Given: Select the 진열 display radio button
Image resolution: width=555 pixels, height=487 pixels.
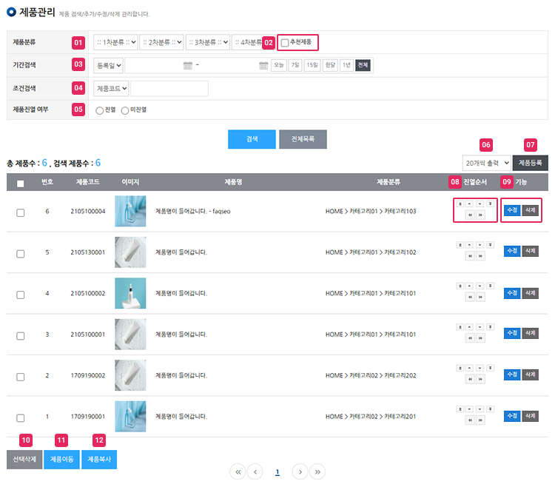Looking at the screenshot, I should (99, 111).
